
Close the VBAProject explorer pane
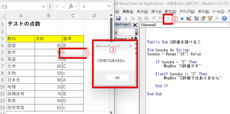click(135, 25)
